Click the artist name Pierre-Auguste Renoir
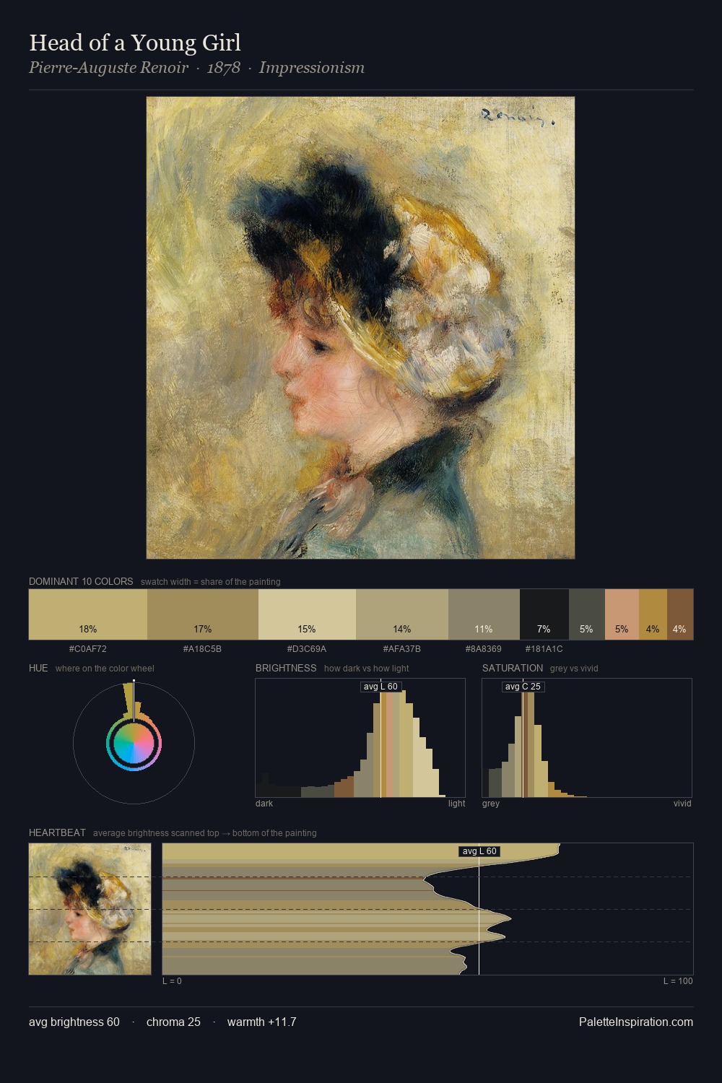722x1083 pixels. click(x=108, y=68)
